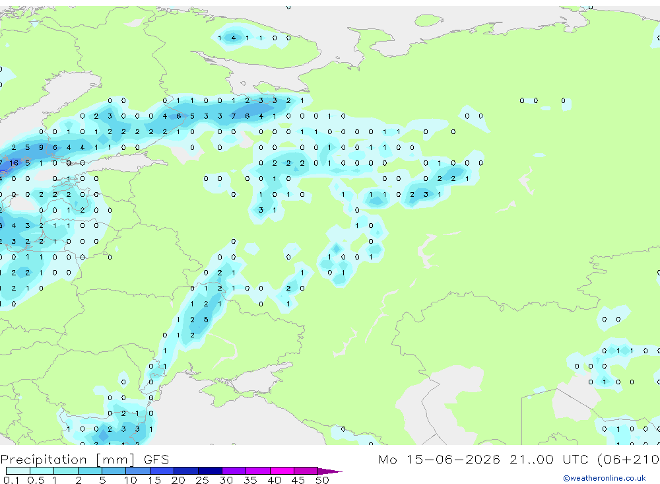Screen dimensions: 660x484
Task: Click legend label '0.1'
Action: 11,480
